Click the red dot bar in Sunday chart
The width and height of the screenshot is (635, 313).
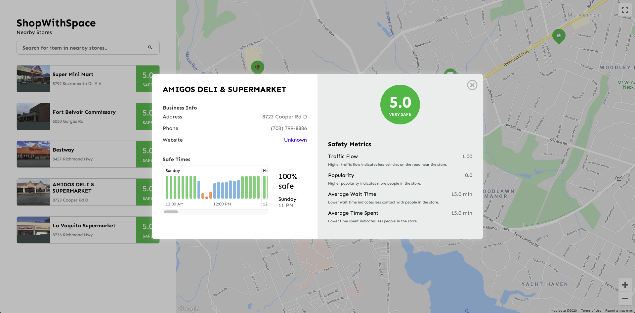207,198
